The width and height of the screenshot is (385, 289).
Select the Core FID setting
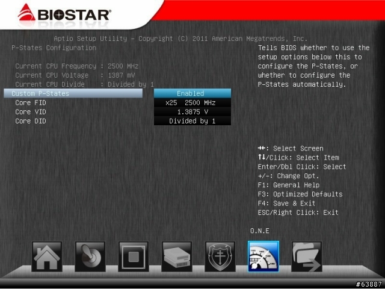coord(31,102)
